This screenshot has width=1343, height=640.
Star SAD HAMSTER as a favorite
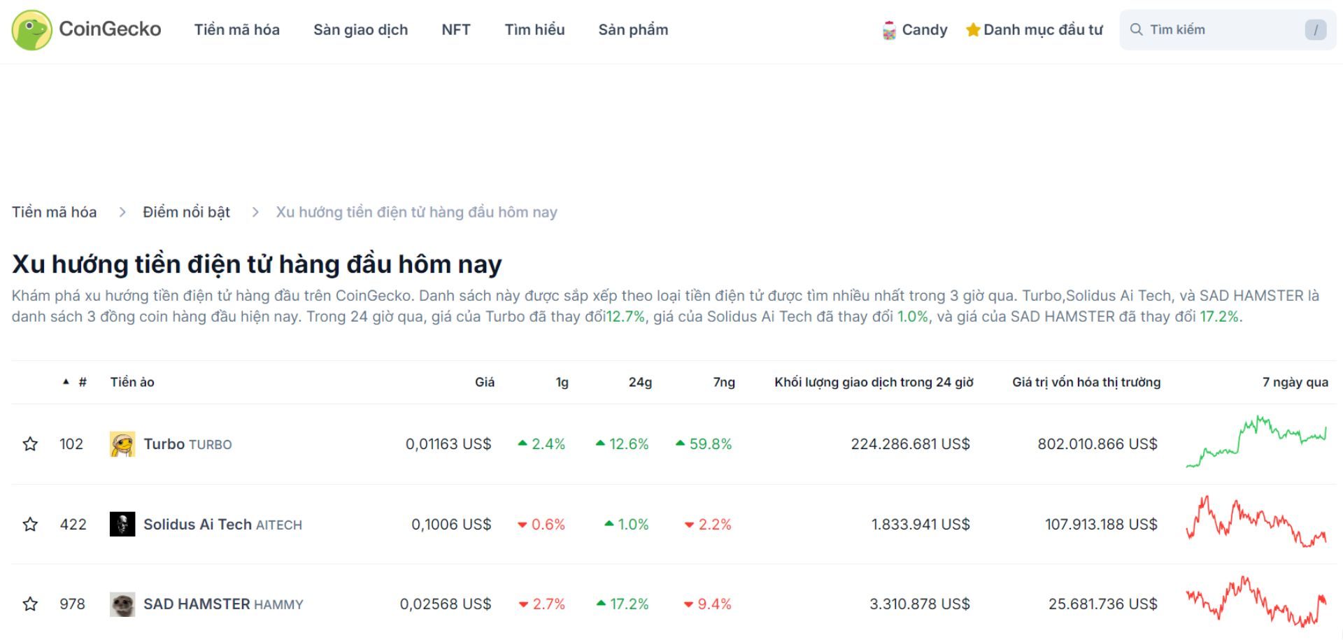(30, 604)
